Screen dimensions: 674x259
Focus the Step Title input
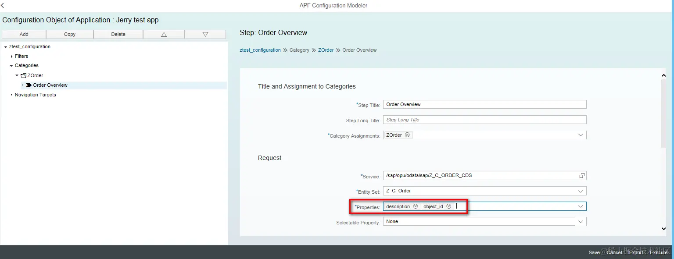coord(485,104)
